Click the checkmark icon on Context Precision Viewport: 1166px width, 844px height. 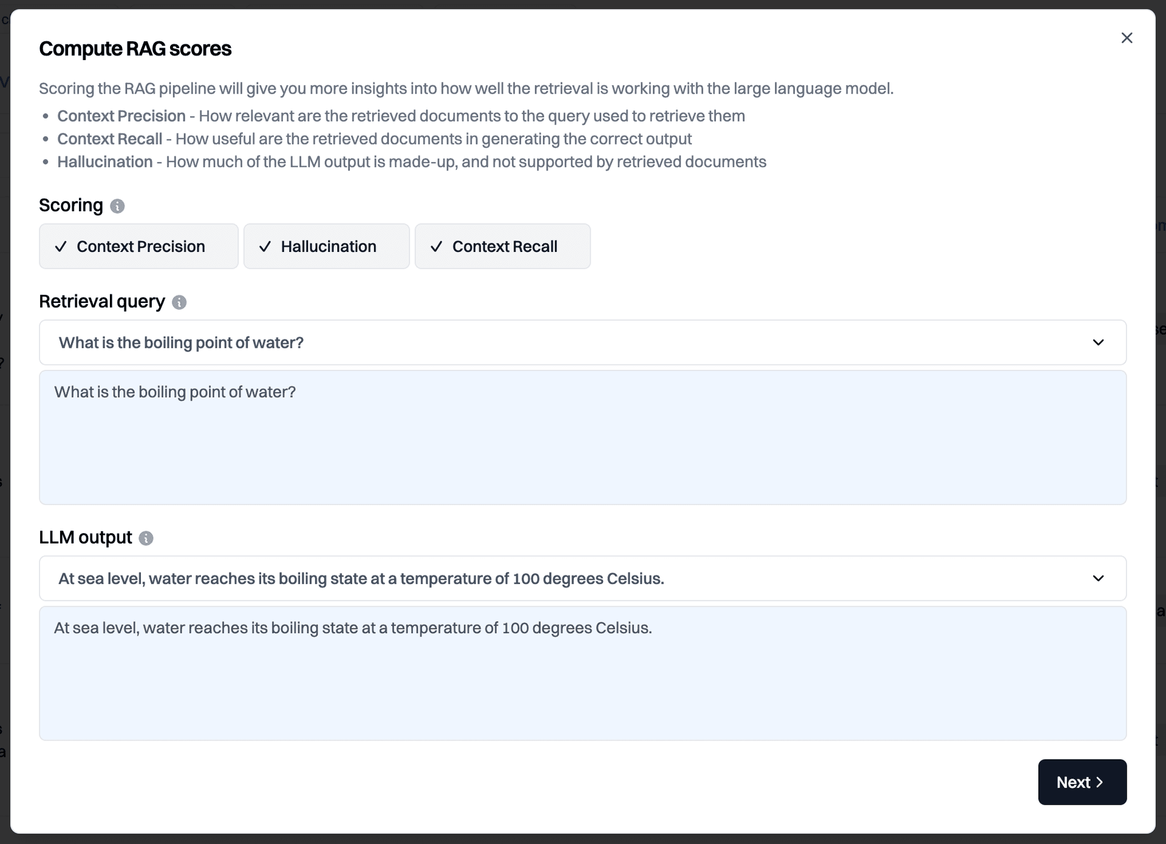click(61, 247)
